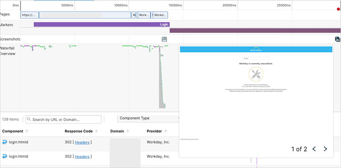Viewport: 341px width, 168px height.
Task: Click the search magnifier icon
Action: (29, 119)
